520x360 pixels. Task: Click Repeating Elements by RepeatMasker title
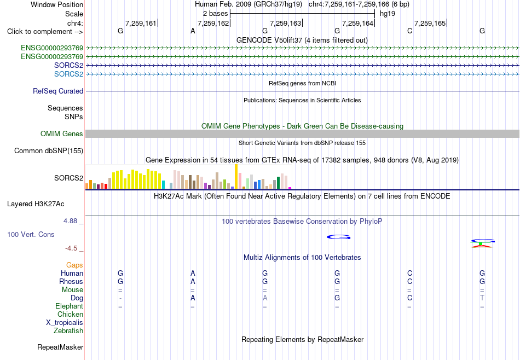[x=302, y=340]
